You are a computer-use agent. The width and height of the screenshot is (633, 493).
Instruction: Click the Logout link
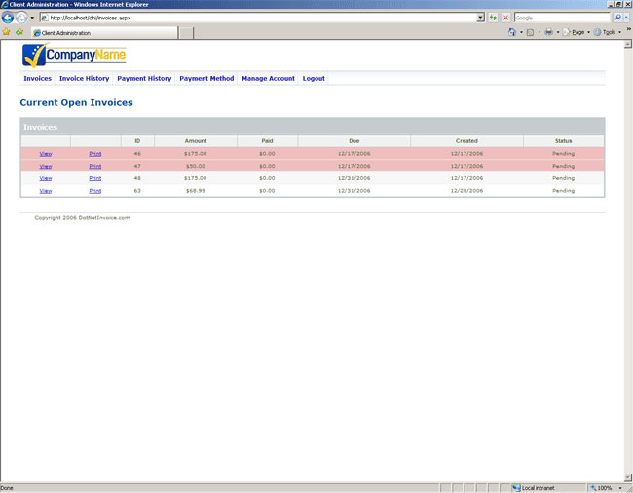(314, 78)
